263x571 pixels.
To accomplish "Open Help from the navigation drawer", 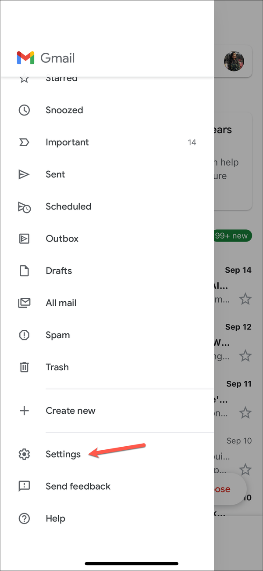I will coord(55,518).
